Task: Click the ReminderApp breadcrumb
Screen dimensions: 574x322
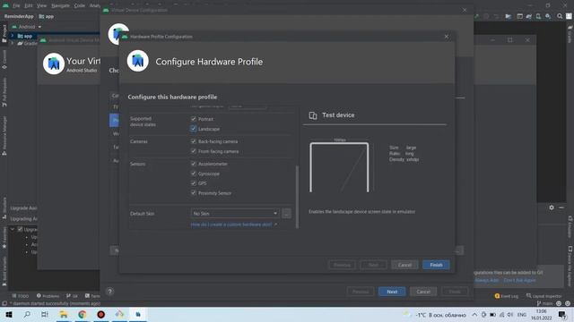Action: [19, 16]
